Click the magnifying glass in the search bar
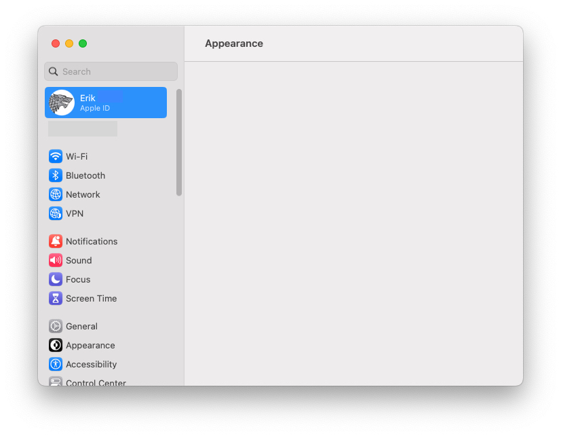 (x=53, y=71)
